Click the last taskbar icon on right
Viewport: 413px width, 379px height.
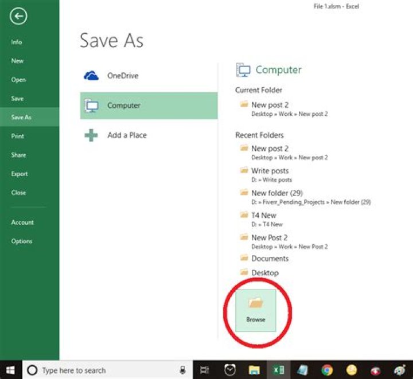pos(400,370)
